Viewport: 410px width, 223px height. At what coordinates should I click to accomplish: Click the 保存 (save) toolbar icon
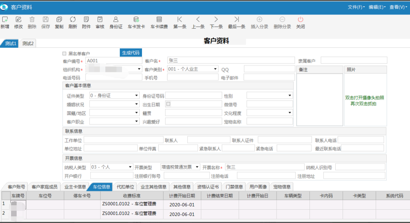point(45,20)
